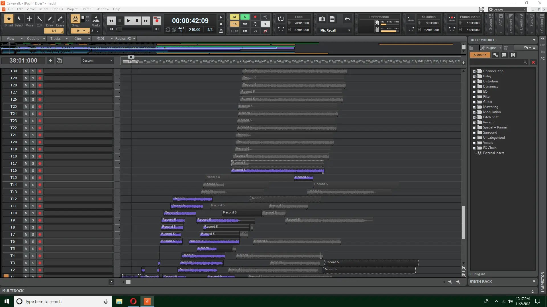The width and height of the screenshot is (547, 307).
Task: Select the Smart tool
Action: pos(9,19)
